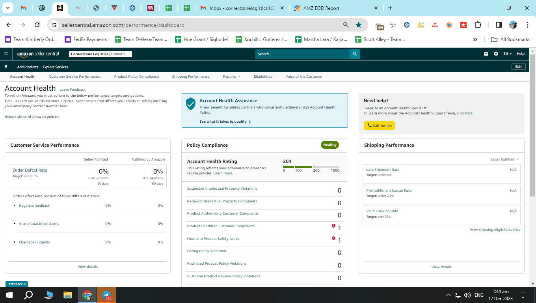Go back with the browser back arrow

coord(9,25)
